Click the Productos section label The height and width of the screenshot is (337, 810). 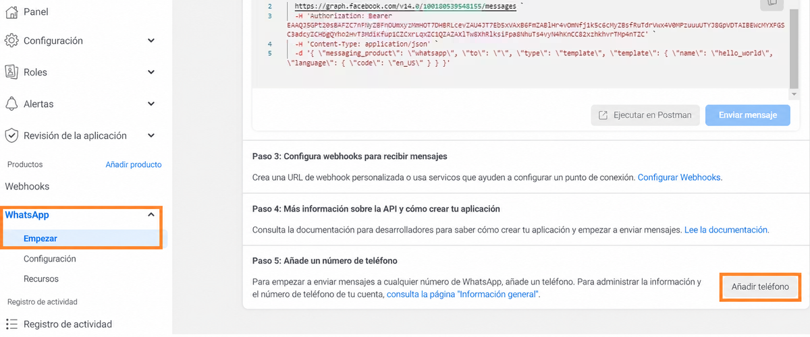(x=25, y=164)
